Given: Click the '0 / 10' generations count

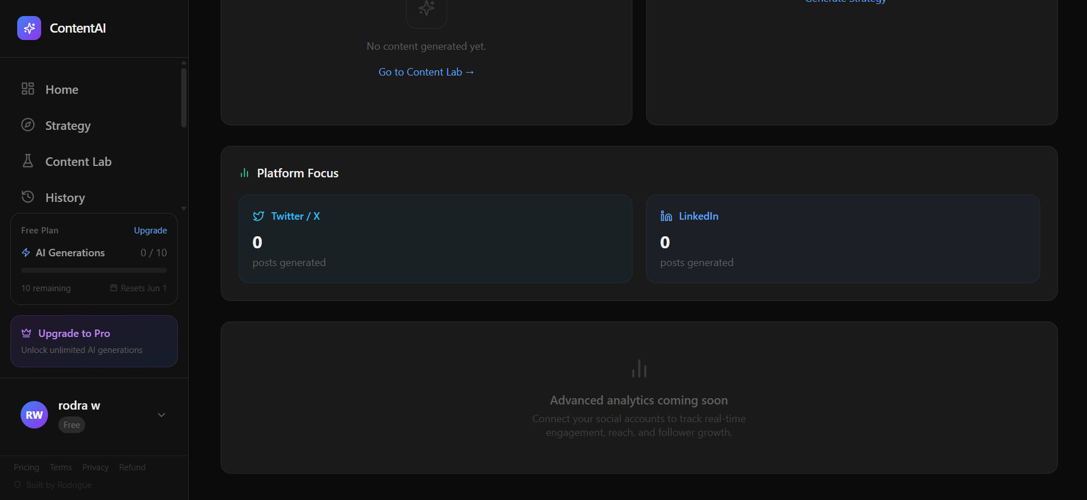Looking at the screenshot, I should pyautogui.click(x=154, y=252).
